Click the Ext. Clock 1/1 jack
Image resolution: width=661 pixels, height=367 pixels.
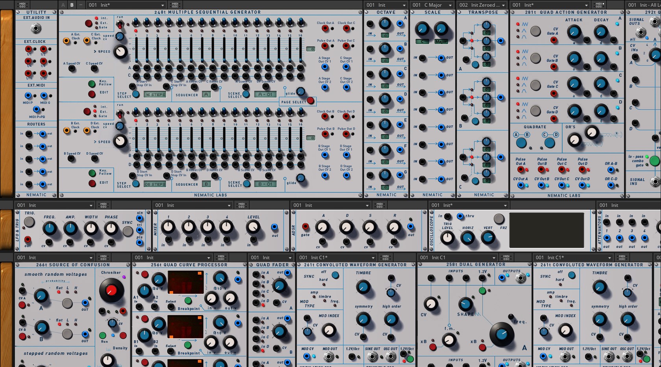click(29, 49)
